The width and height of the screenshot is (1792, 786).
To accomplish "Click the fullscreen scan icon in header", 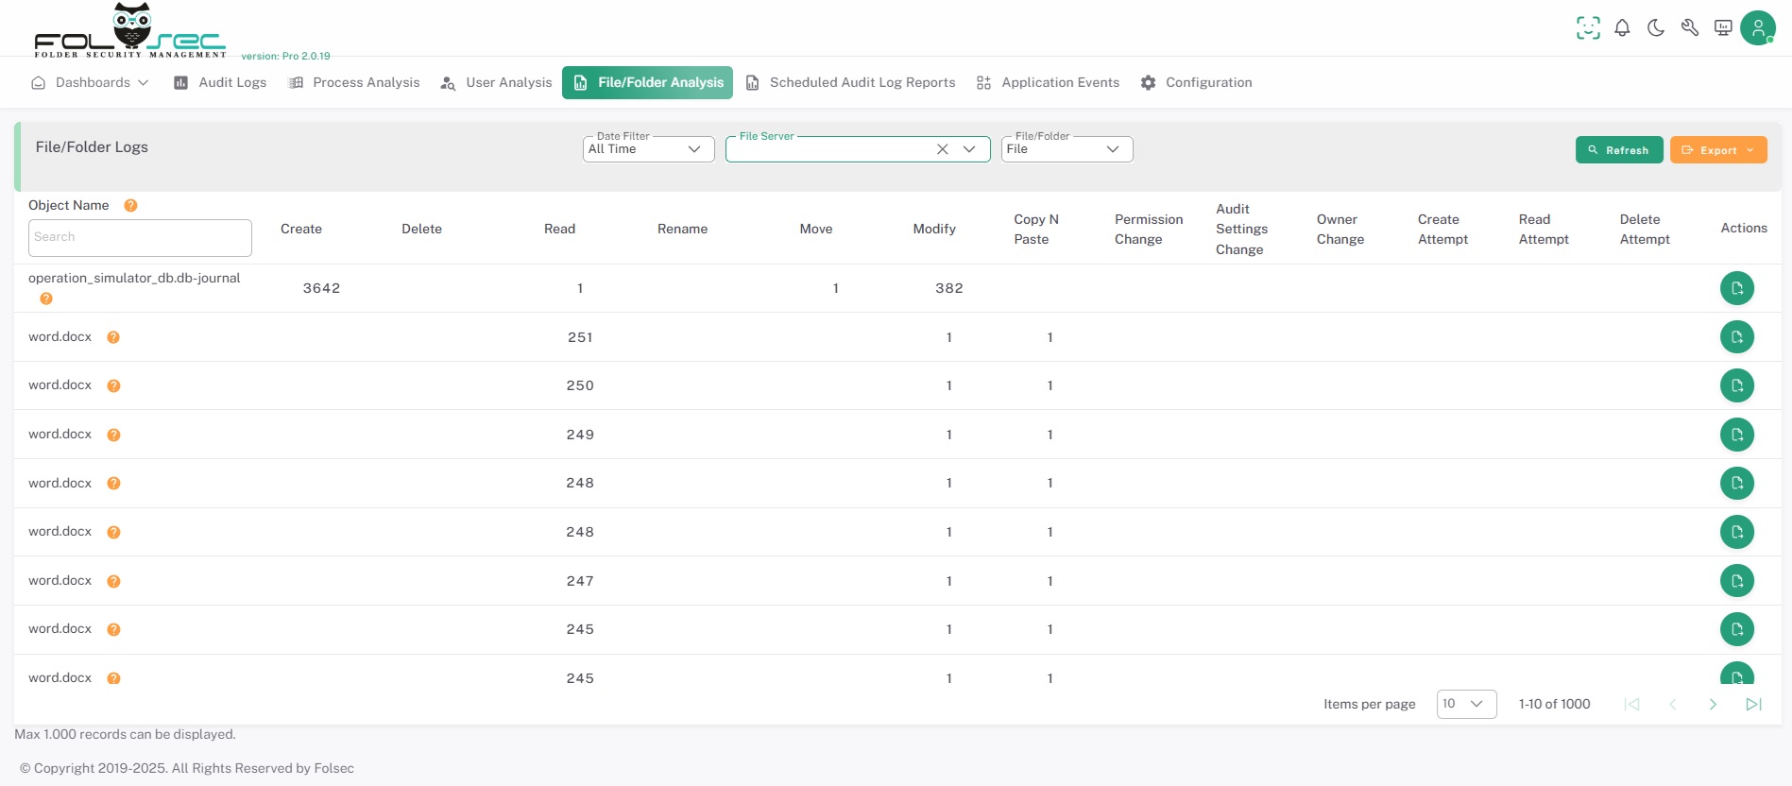I will [1588, 28].
